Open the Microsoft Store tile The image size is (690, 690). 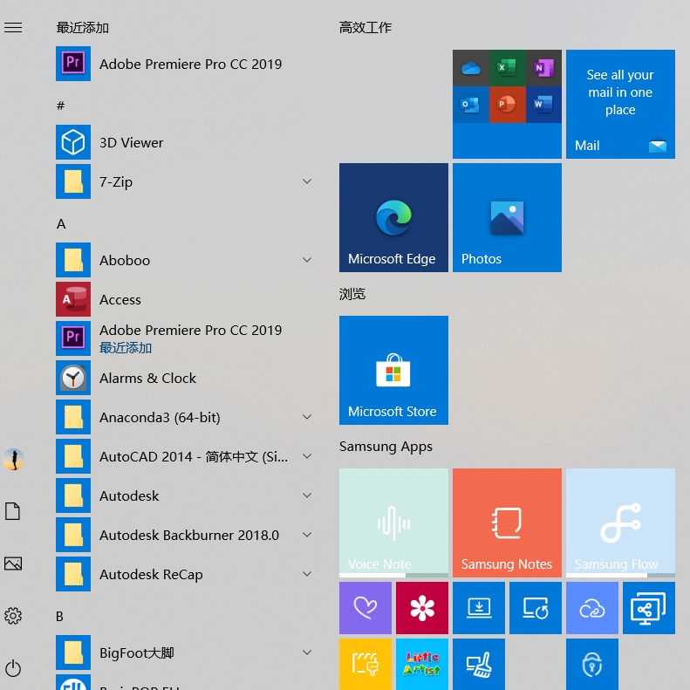coord(393,370)
